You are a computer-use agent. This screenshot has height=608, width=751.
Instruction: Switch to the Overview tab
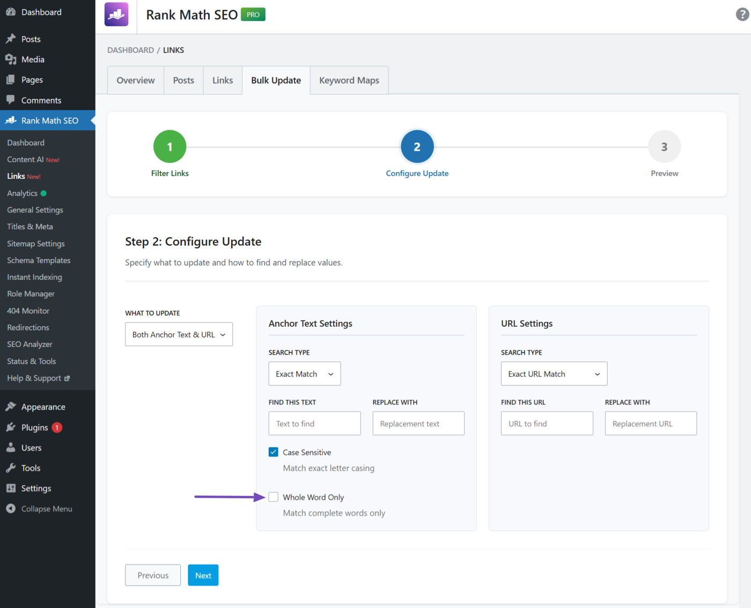tap(136, 80)
